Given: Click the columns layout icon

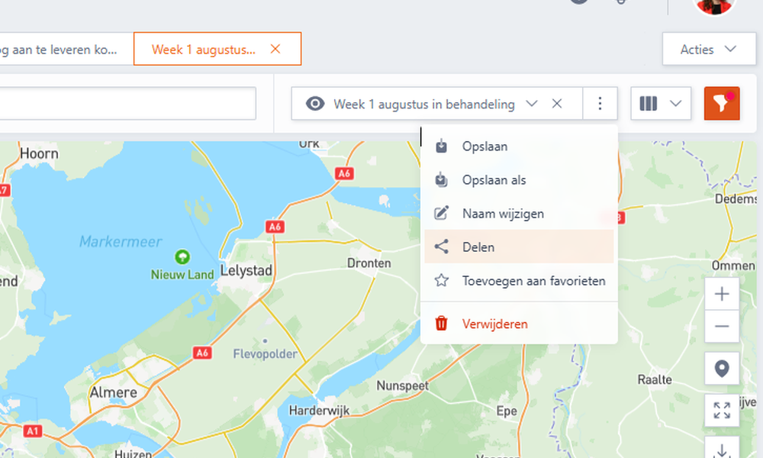Looking at the screenshot, I should pos(648,103).
